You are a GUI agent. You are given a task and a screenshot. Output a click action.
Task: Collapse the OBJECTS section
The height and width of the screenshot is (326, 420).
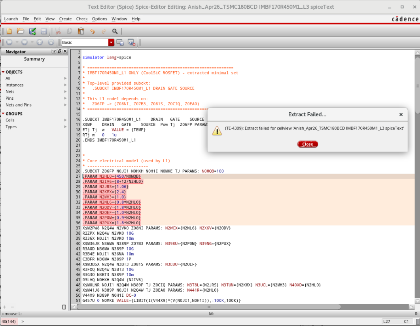[3, 72]
